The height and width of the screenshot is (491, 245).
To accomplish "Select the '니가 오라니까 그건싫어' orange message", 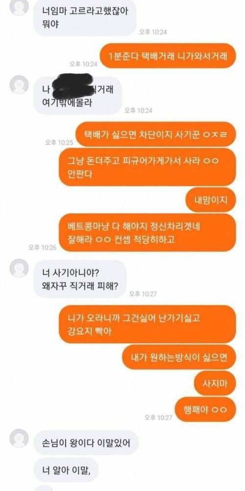I will pyautogui.click(x=147, y=324).
